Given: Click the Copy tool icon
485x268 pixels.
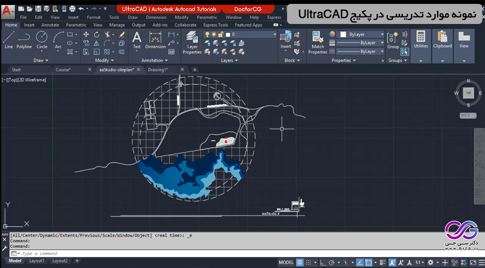Looking at the screenshot, I should coord(86,43).
